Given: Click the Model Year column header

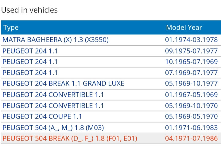Looking at the screenshot, I should (184, 28).
